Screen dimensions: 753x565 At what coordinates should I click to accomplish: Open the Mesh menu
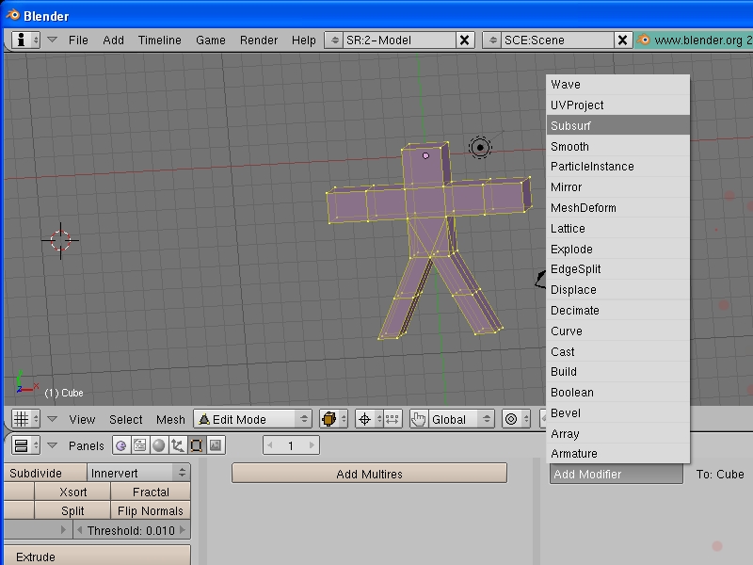coord(170,419)
